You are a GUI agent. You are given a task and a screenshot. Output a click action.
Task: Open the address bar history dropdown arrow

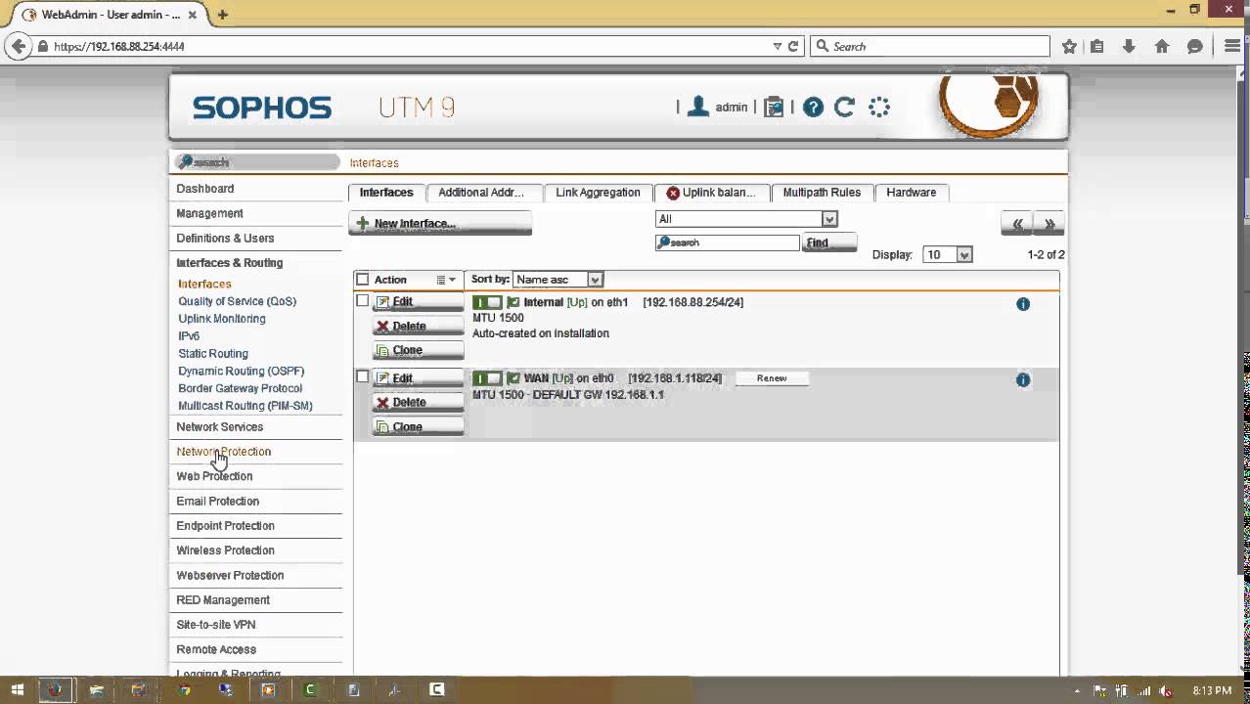tap(778, 46)
